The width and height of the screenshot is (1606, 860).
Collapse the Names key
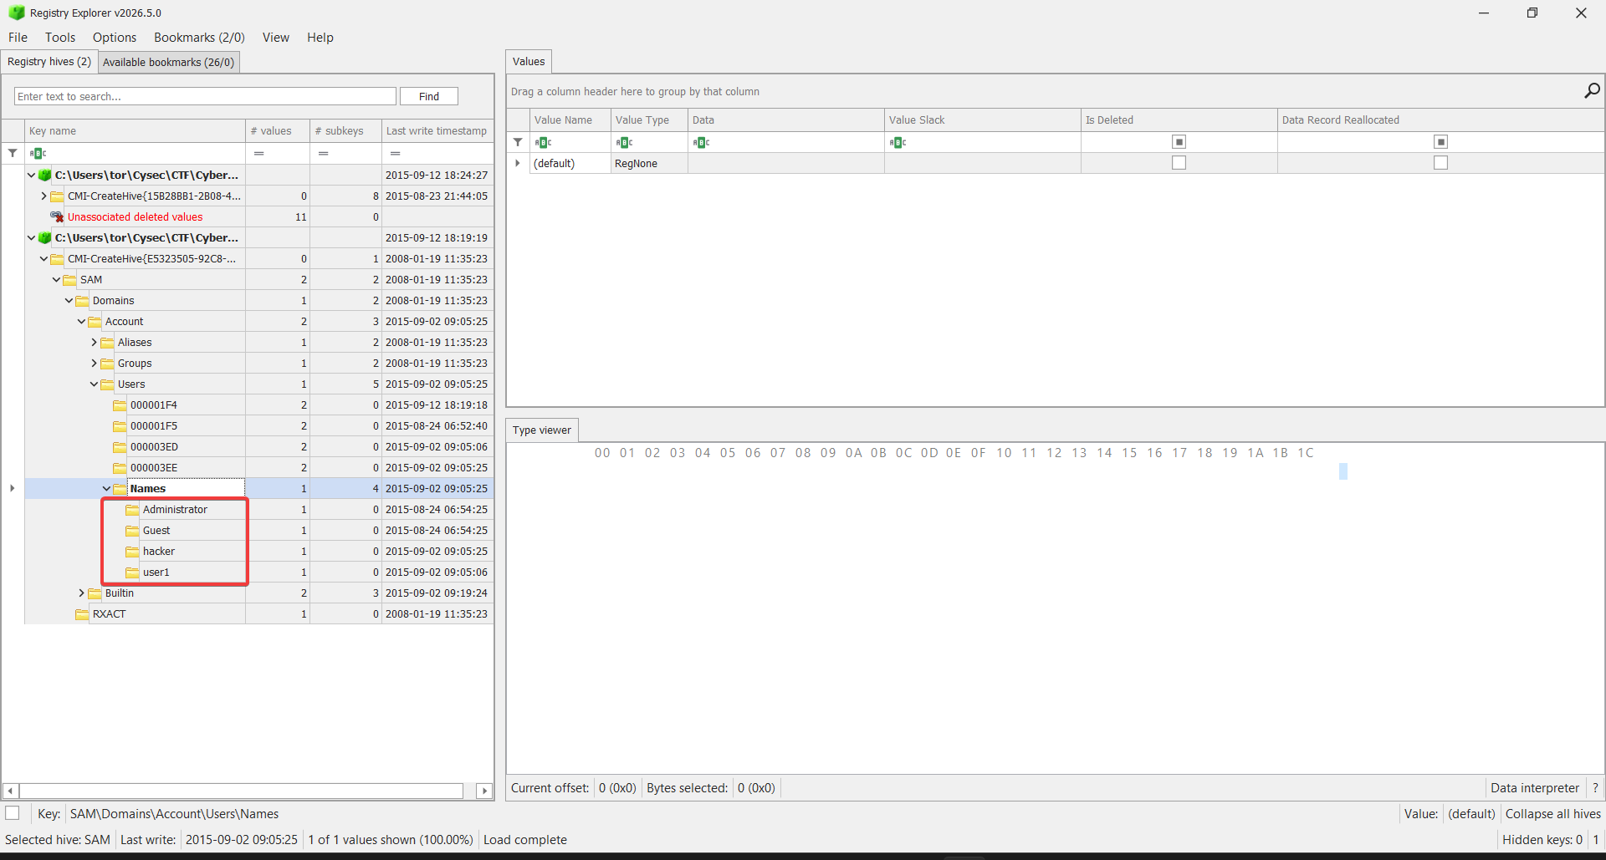click(106, 489)
